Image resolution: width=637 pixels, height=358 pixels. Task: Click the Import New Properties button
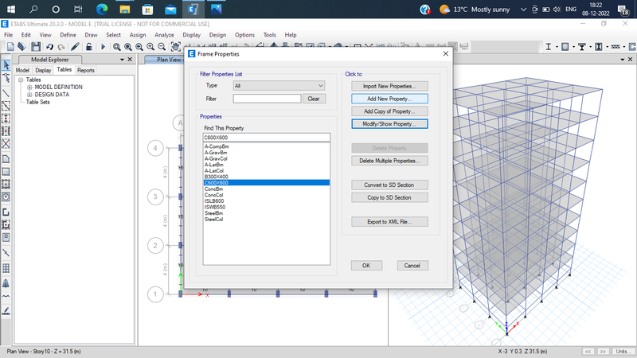(389, 86)
